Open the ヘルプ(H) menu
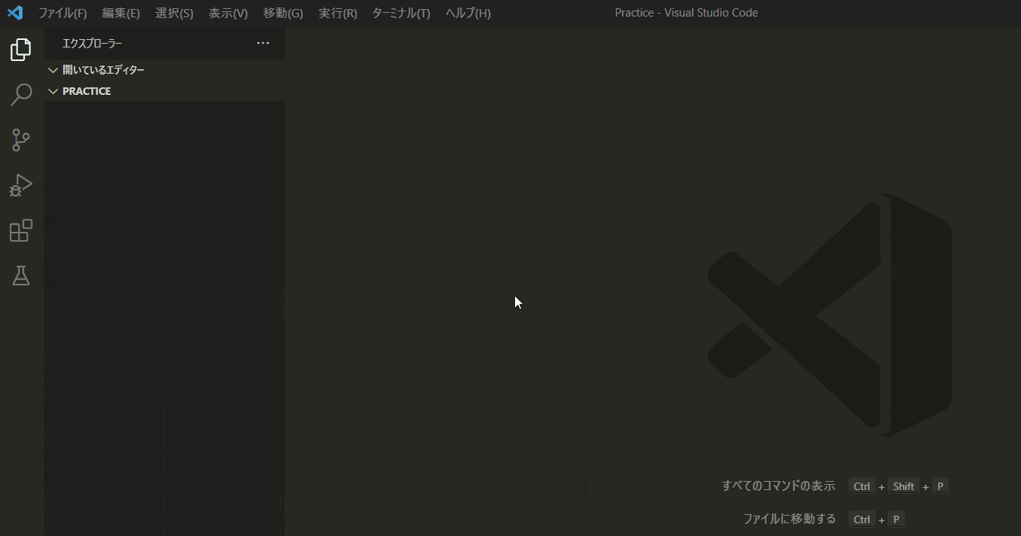The width and height of the screenshot is (1021, 536). click(467, 13)
